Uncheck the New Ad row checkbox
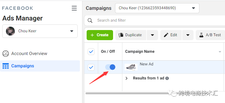This screenshot has width=225, height=103. click(x=91, y=67)
